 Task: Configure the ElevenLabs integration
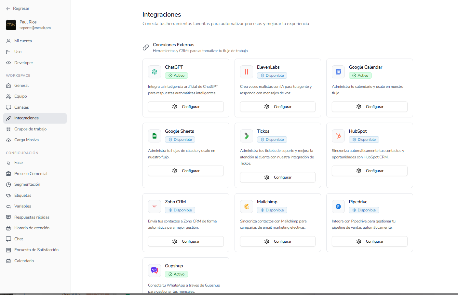pos(278,107)
